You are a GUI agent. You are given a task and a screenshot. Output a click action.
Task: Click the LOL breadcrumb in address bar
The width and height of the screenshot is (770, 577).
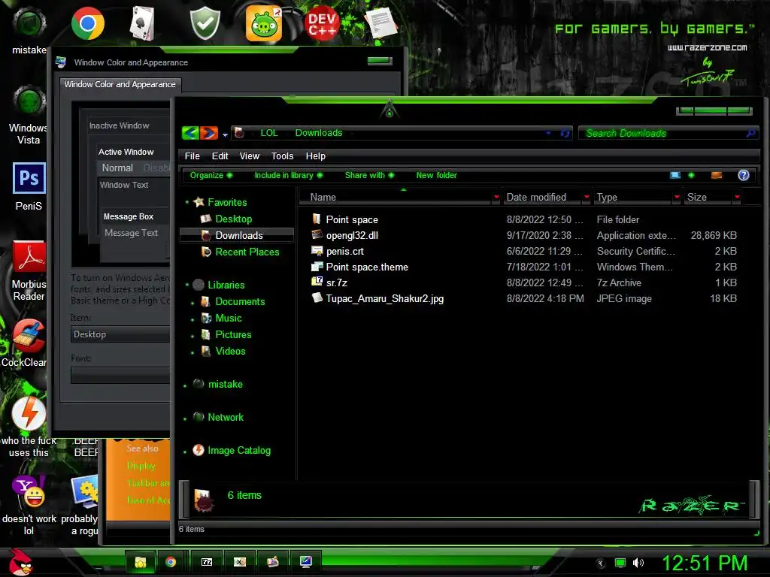[x=269, y=133]
